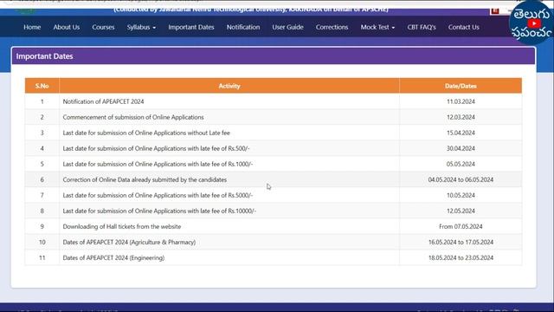Click date range 04.05.2024 to 06.05.2024
Image resolution: width=554 pixels, height=312 pixels.
[461, 179]
